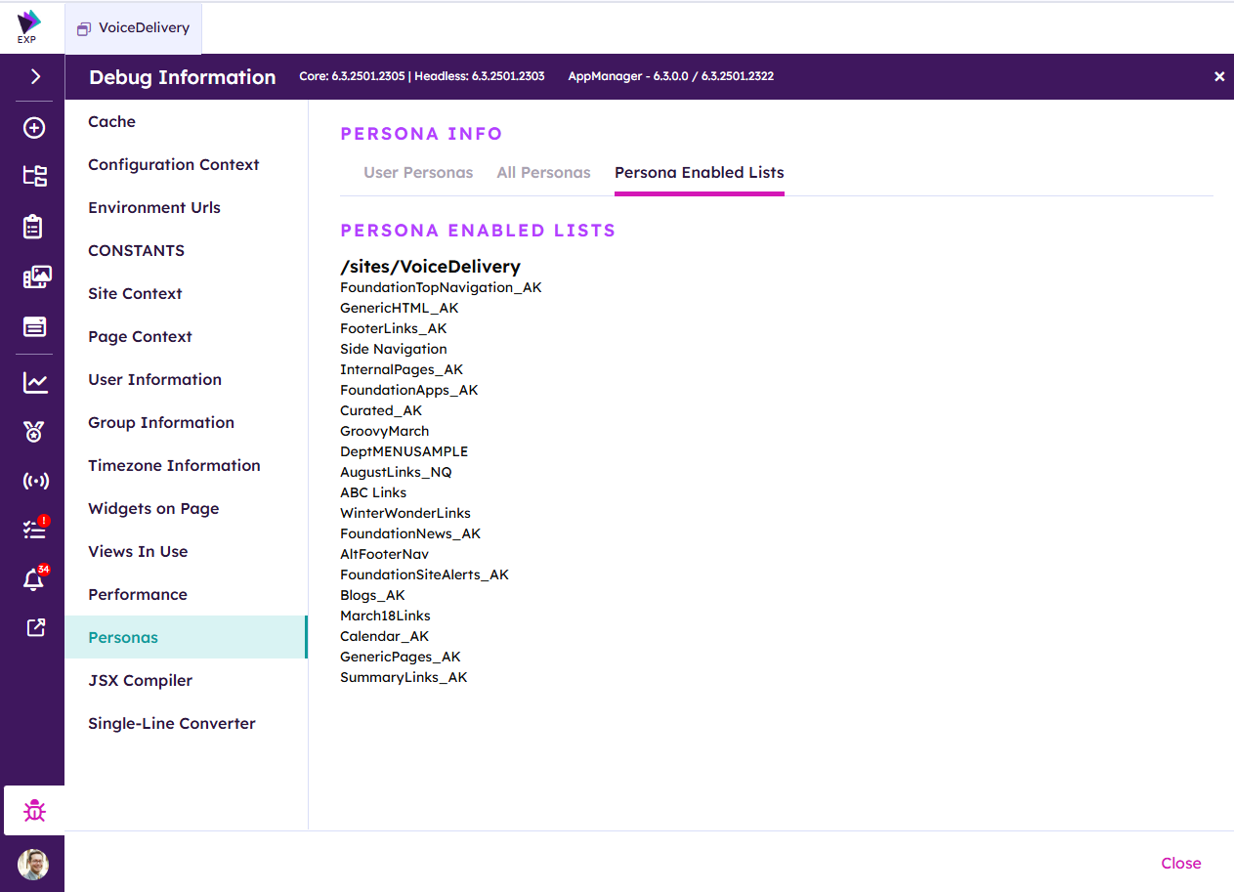Click the analytics line chart icon
Screen dimensions: 1234x892
point(35,383)
